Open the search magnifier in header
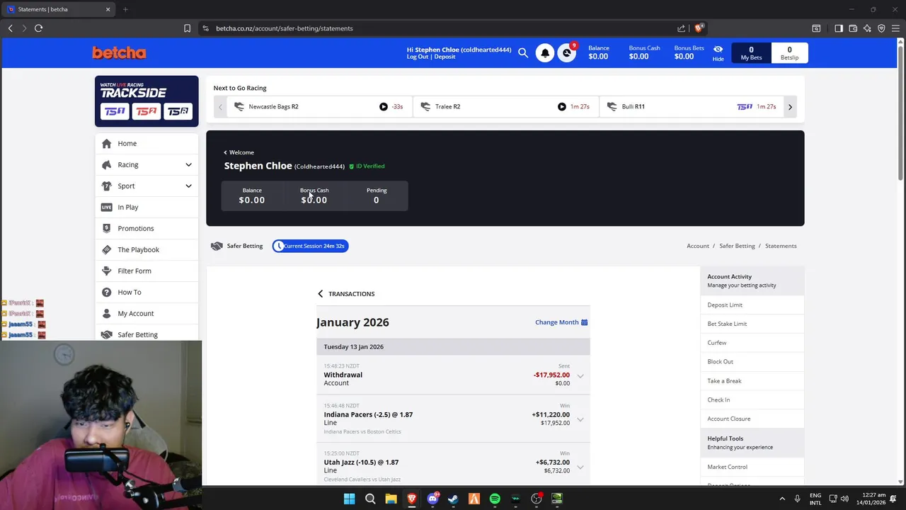The height and width of the screenshot is (510, 906). coord(523,52)
